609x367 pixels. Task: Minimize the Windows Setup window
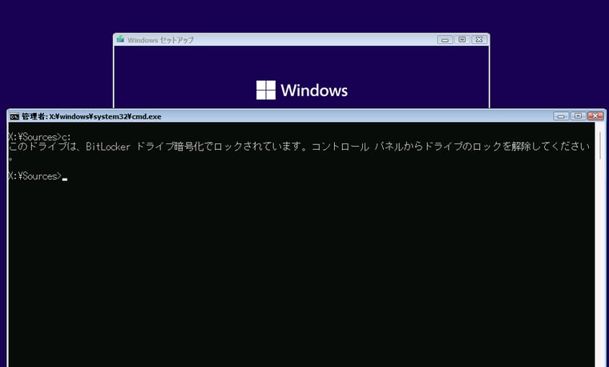point(445,39)
